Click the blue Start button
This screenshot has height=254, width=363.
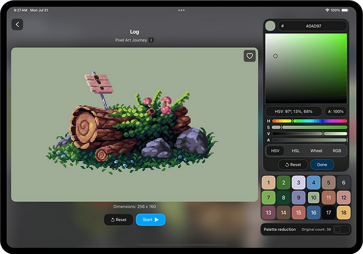tap(151, 220)
